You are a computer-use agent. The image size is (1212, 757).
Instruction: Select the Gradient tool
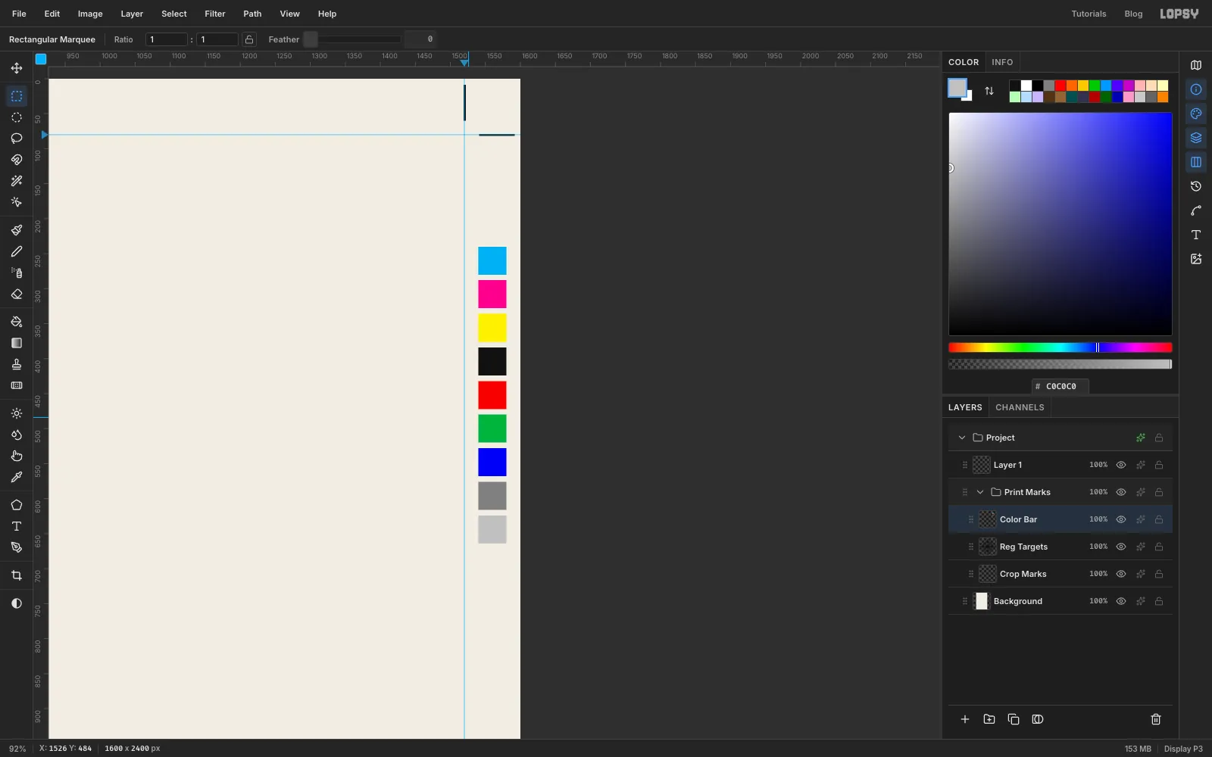click(17, 343)
